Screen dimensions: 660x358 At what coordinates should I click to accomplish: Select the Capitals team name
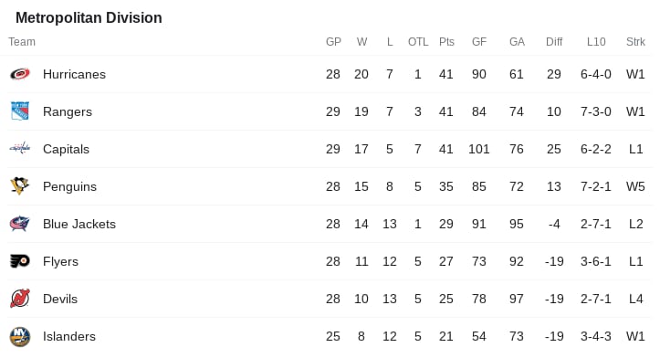click(66, 149)
